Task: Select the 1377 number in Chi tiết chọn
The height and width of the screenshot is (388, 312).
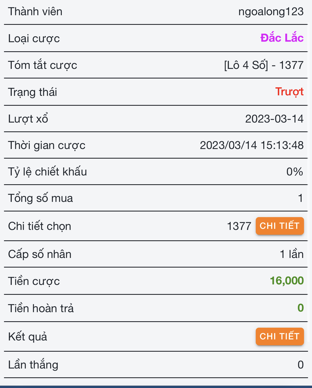Action: pyautogui.click(x=239, y=226)
